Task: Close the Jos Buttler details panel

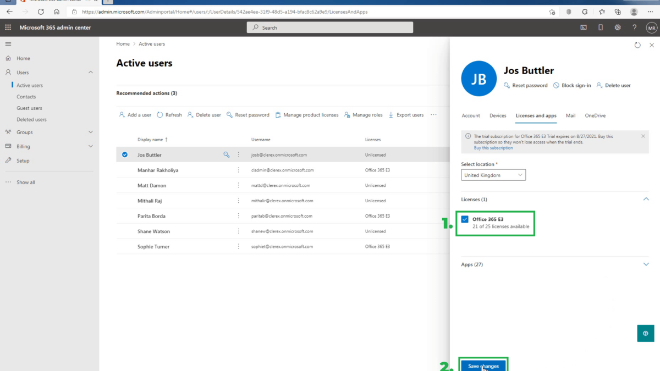Action: [x=652, y=45]
